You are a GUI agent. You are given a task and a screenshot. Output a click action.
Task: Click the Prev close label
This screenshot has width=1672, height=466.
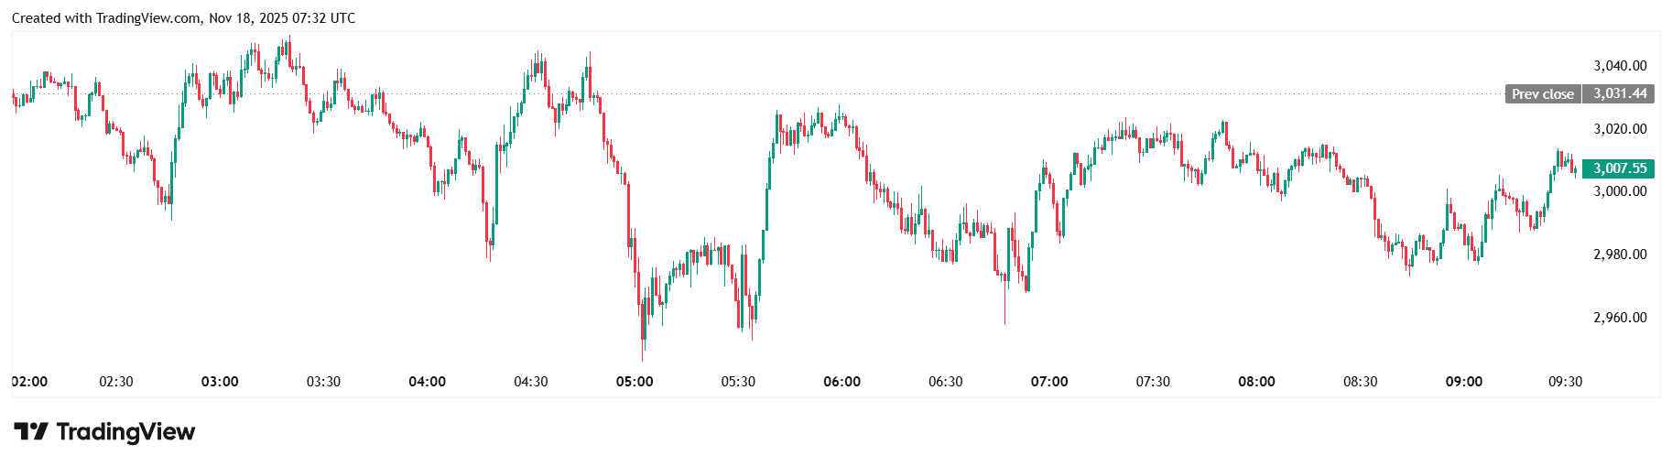(1542, 93)
